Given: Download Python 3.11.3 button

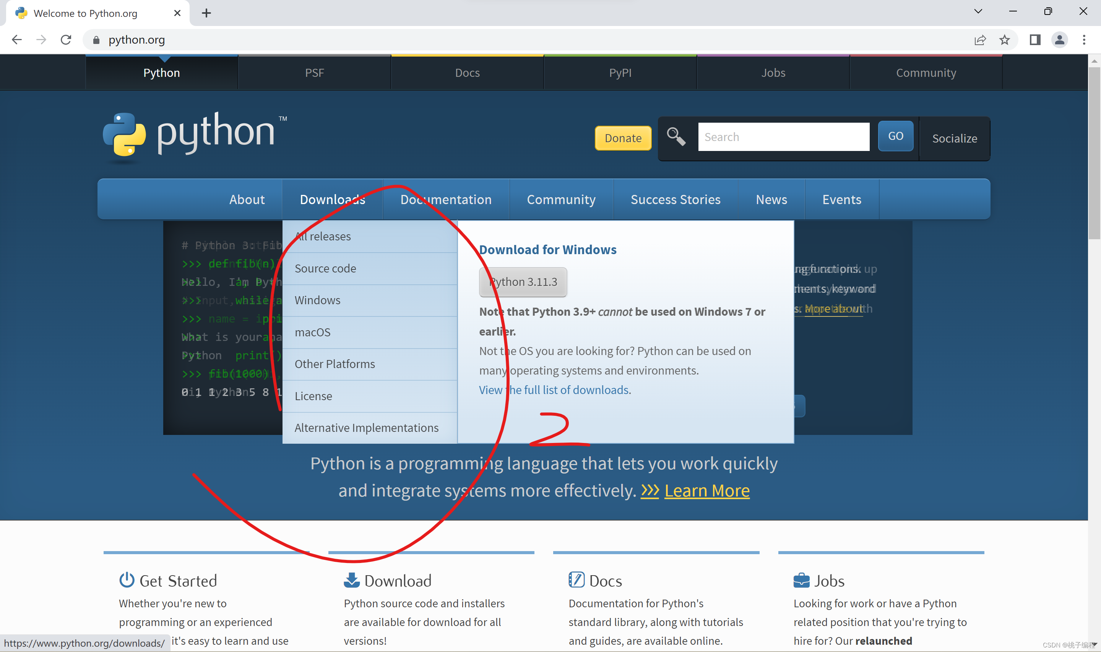Looking at the screenshot, I should pos(523,282).
